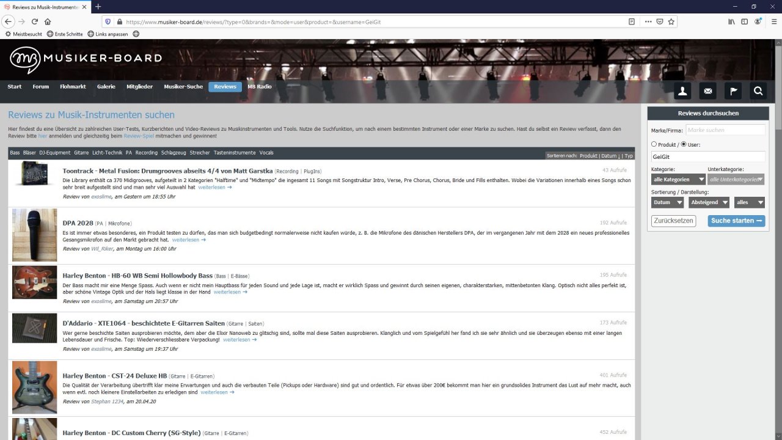782x440 pixels.
Task: Open the notifications flag icon
Action: pyautogui.click(x=733, y=91)
